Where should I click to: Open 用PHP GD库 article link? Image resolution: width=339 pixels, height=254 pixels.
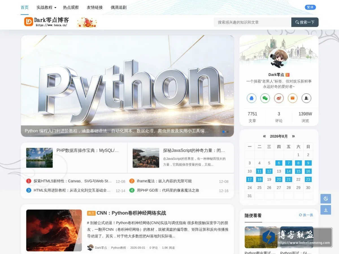point(168,190)
